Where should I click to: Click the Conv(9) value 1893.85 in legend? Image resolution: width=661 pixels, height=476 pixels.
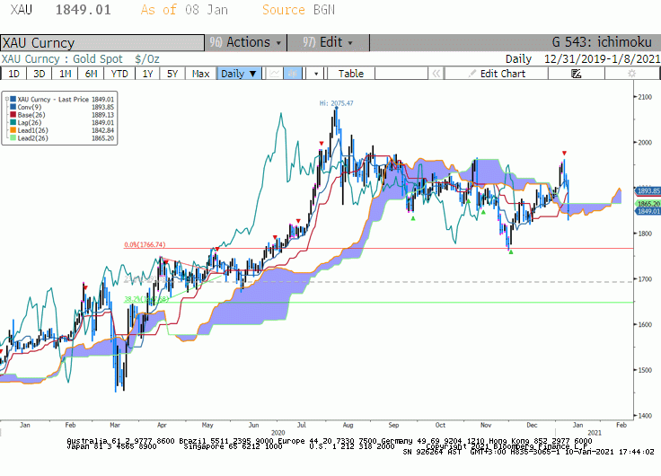[103, 107]
